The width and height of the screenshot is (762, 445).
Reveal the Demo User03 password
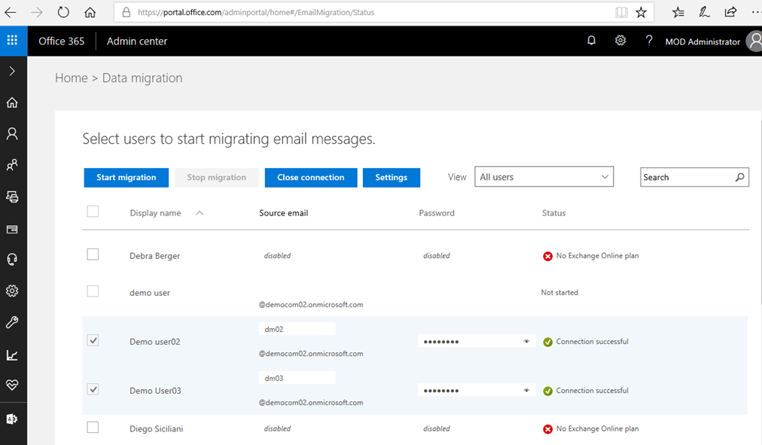click(526, 391)
